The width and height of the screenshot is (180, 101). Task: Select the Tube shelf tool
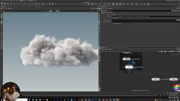[8, 4]
